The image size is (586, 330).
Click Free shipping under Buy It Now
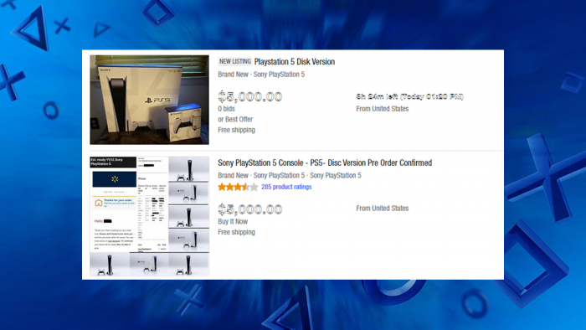point(237,232)
